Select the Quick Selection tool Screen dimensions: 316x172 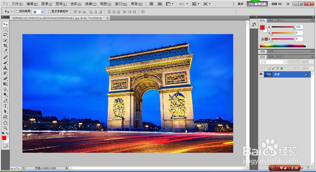click(5, 40)
